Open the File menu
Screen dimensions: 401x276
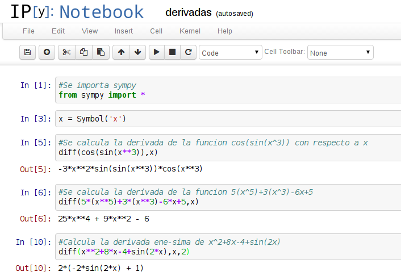click(28, 31)
